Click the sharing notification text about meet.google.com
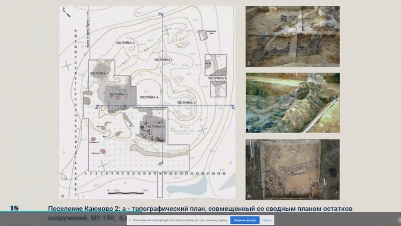This screenshot has height=226, width=401. [x=179, y=220]
